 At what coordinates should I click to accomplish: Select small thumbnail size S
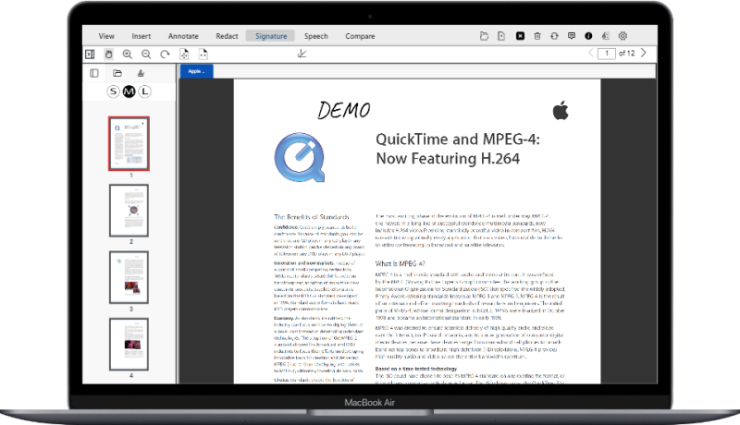[x=113, y=91]
